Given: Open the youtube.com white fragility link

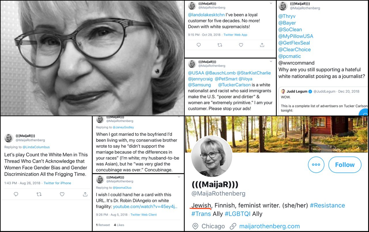Looking at the screenshot, I should (145, 207).
